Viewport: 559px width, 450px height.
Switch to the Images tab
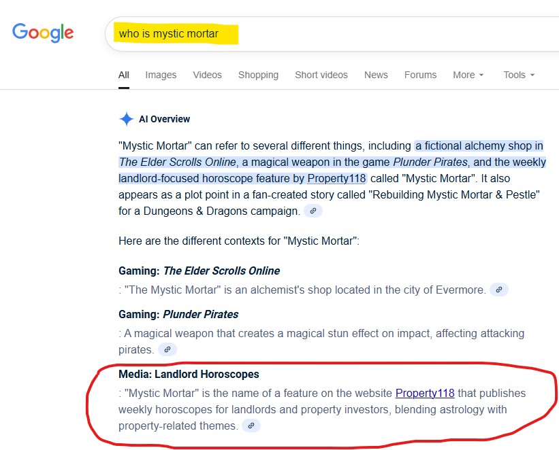pyautogui.click(x=161, y=75)
